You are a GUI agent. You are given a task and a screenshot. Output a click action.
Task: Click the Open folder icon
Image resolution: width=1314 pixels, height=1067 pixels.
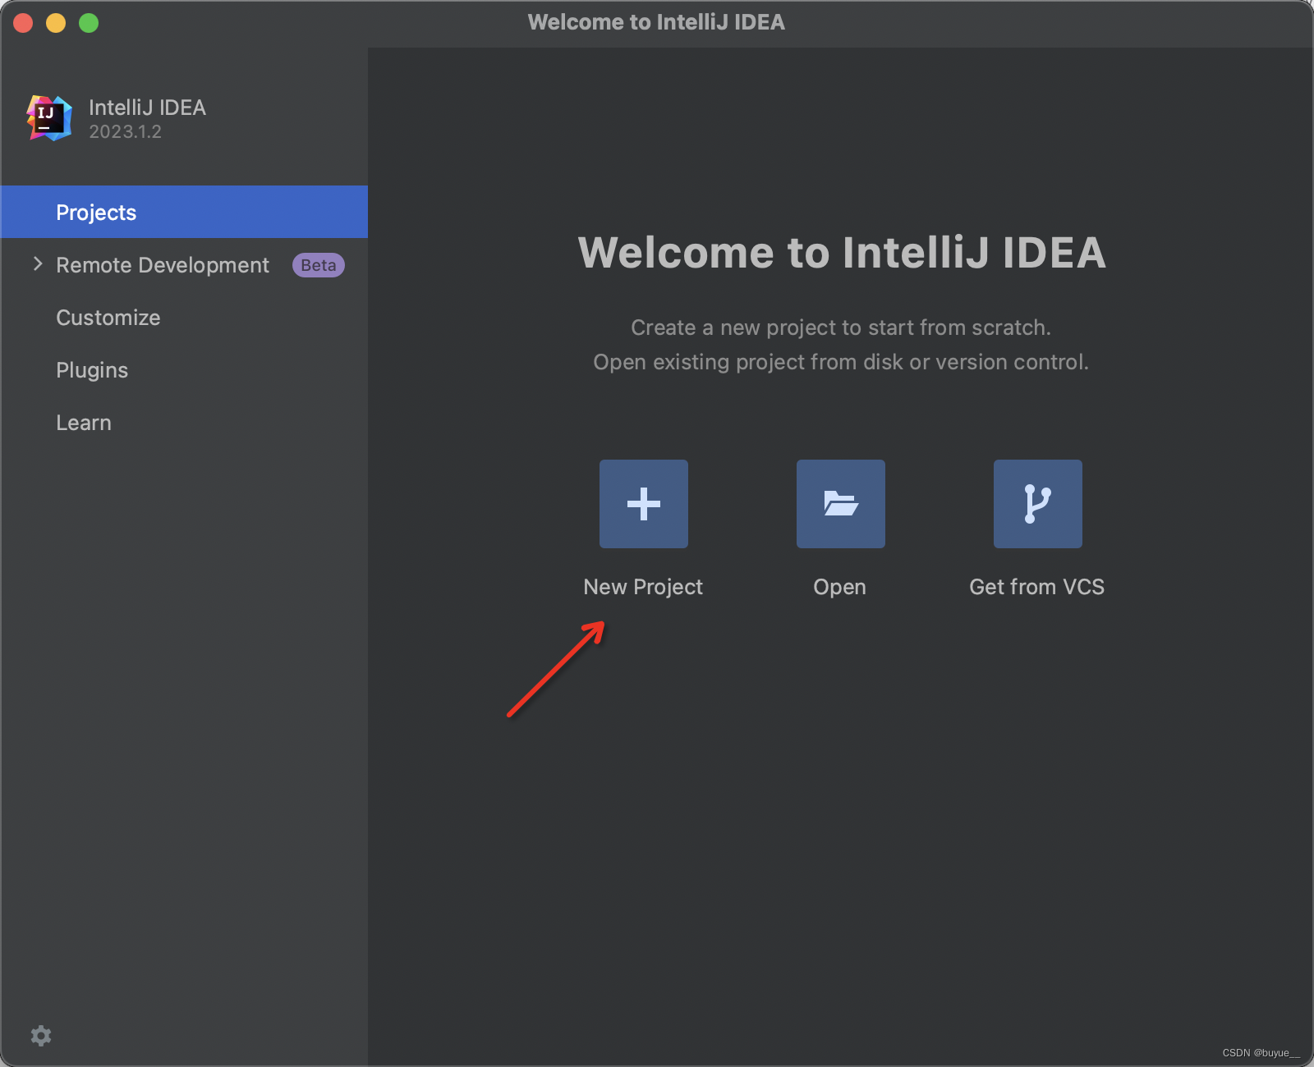pos(841,504)
